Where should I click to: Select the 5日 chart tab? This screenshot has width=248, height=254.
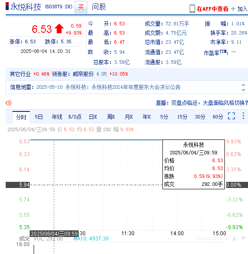[x=39, y=117]
